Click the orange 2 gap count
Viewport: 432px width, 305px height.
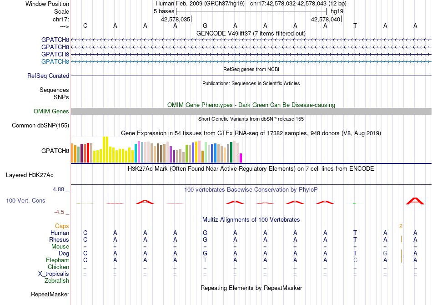click(401, 226)
